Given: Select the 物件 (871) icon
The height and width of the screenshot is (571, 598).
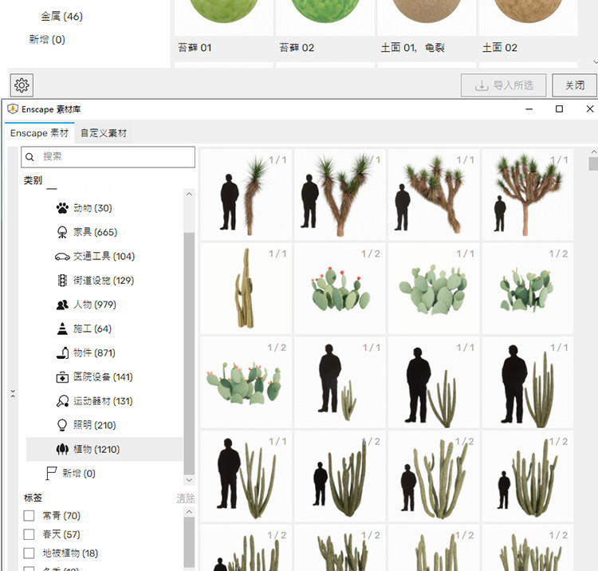Looking at the screenshot, I should point(62,352).
